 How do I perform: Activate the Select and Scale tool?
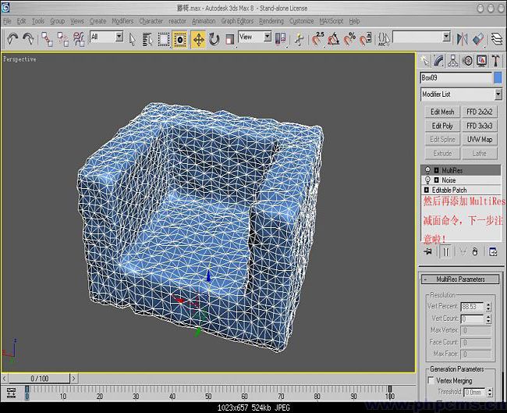[229, 40]
